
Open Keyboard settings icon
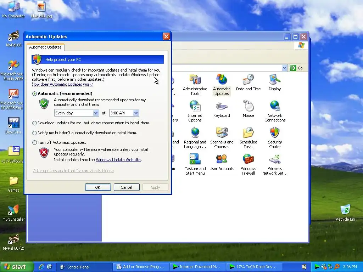pyautogui.click(x=222, y=109)
